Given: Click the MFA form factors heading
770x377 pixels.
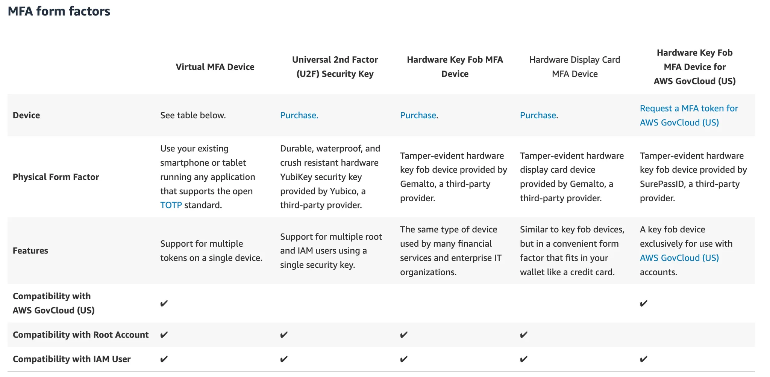Looking at the screenshot, I should (59, 11).
